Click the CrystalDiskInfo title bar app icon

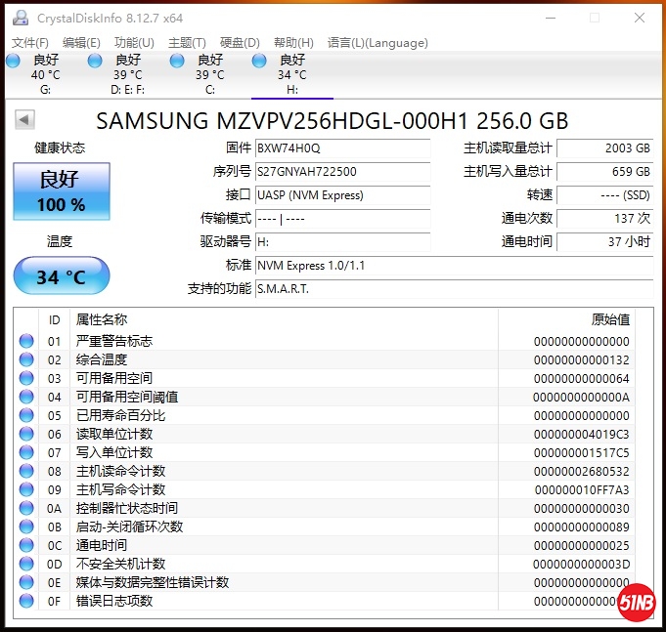(x=20, y=18)
